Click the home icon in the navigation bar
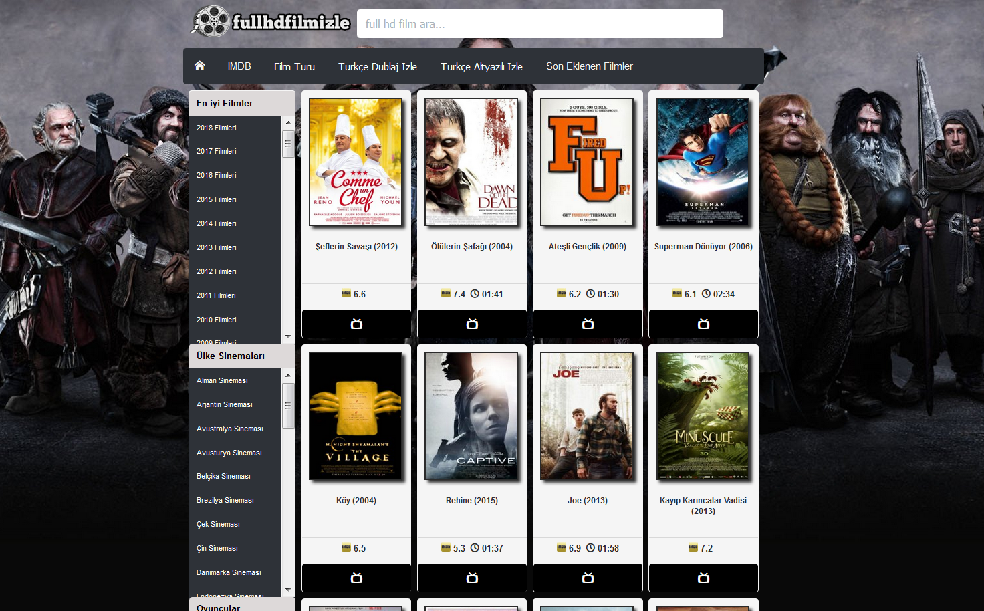The height and width of the screenshot is (611, 984). 199,66
